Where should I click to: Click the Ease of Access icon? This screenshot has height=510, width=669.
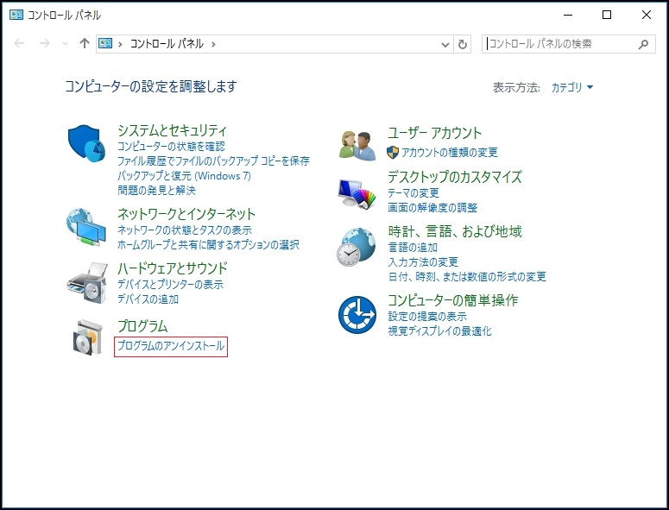[x=357, y=315]
